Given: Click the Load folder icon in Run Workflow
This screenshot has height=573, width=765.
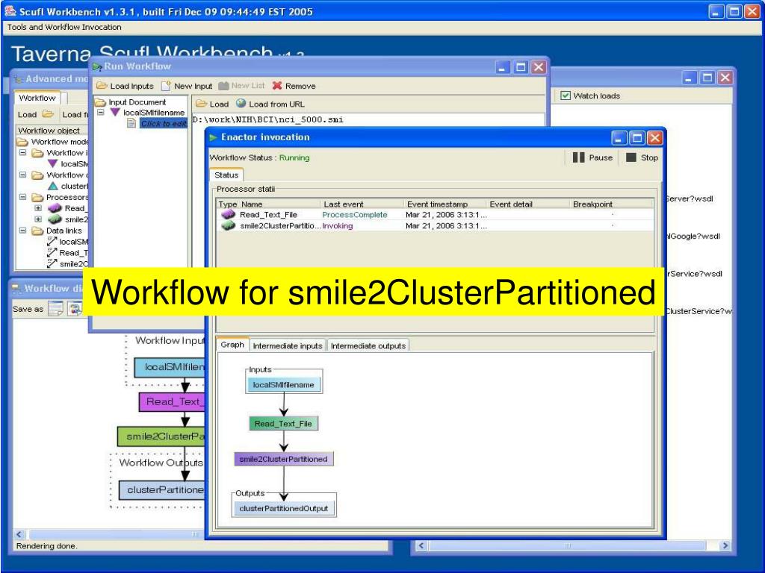Looking at the screenshot, I should [x=201, y=104].
